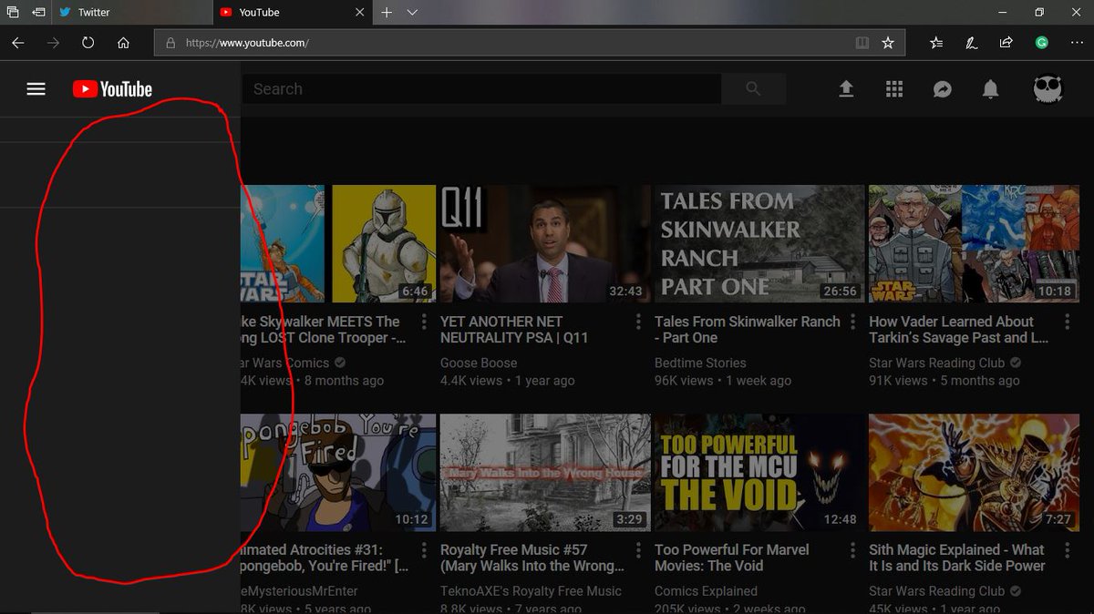Open options for Spongebob Atrocities video

point(424,550)
